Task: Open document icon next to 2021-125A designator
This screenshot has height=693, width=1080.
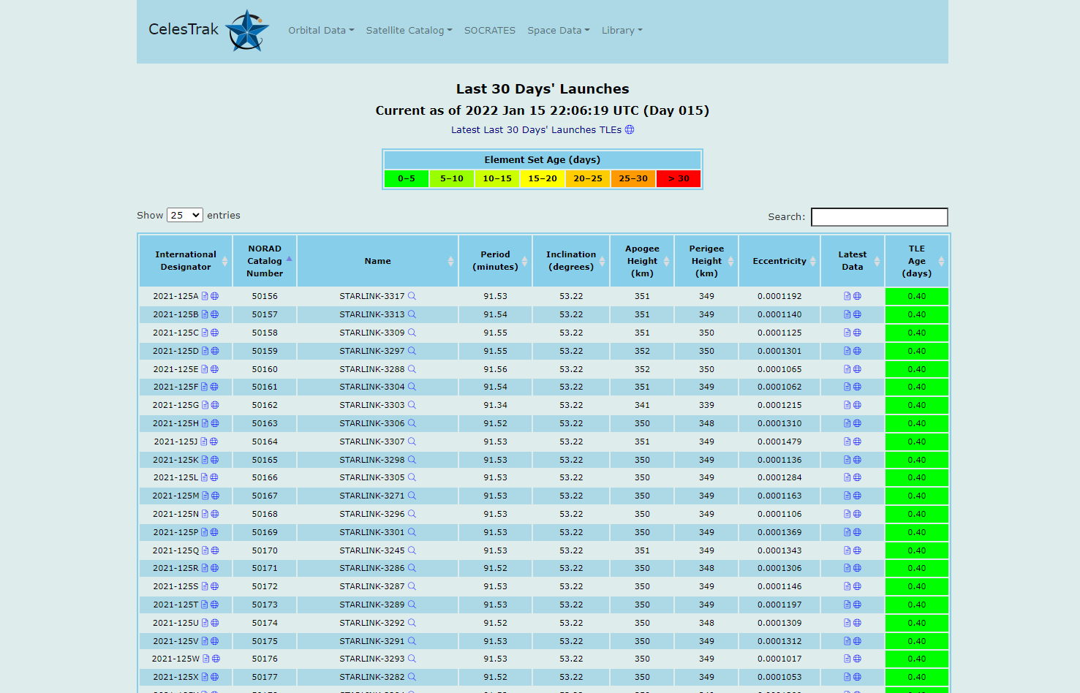Action: 205,296
